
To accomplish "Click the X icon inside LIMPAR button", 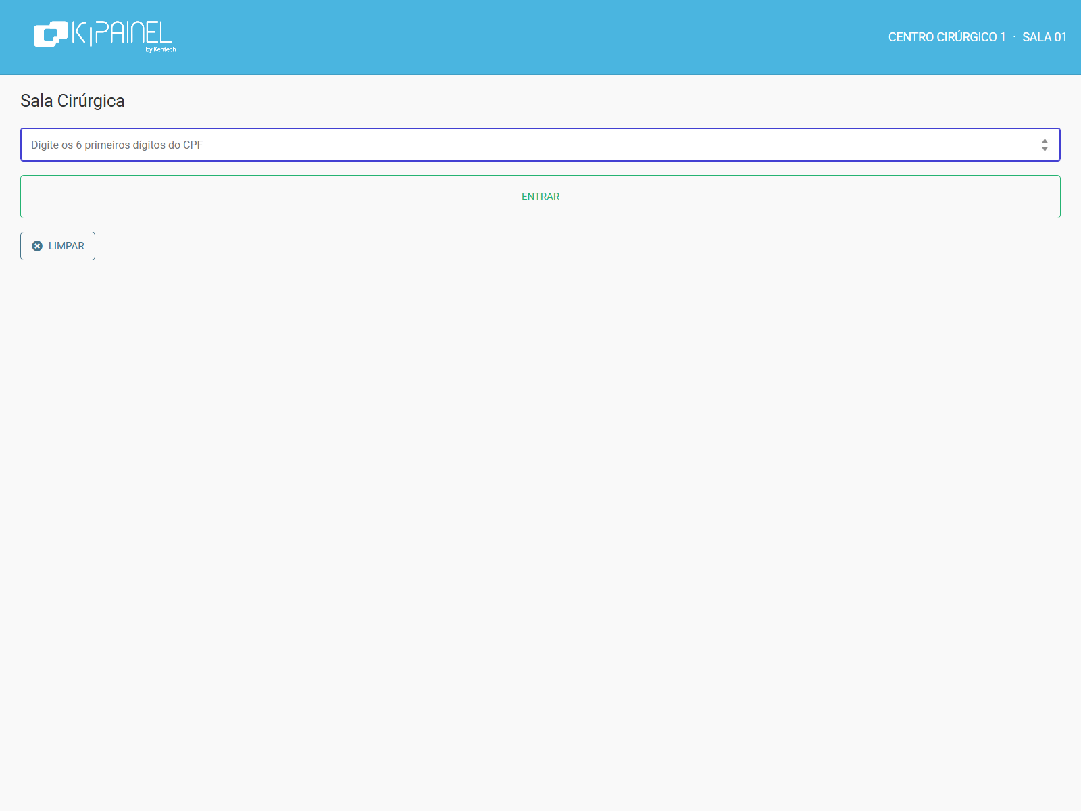I will pyautogui.click(x=37, y=246).
